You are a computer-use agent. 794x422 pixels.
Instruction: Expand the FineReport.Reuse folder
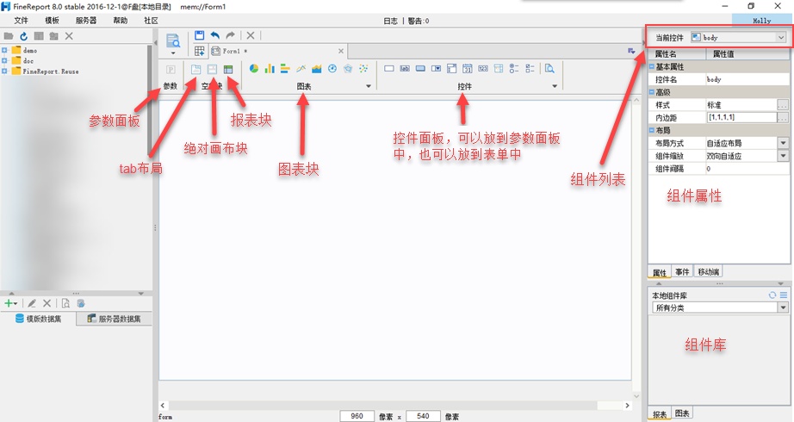pyautogui.click(x=4, y=71)
